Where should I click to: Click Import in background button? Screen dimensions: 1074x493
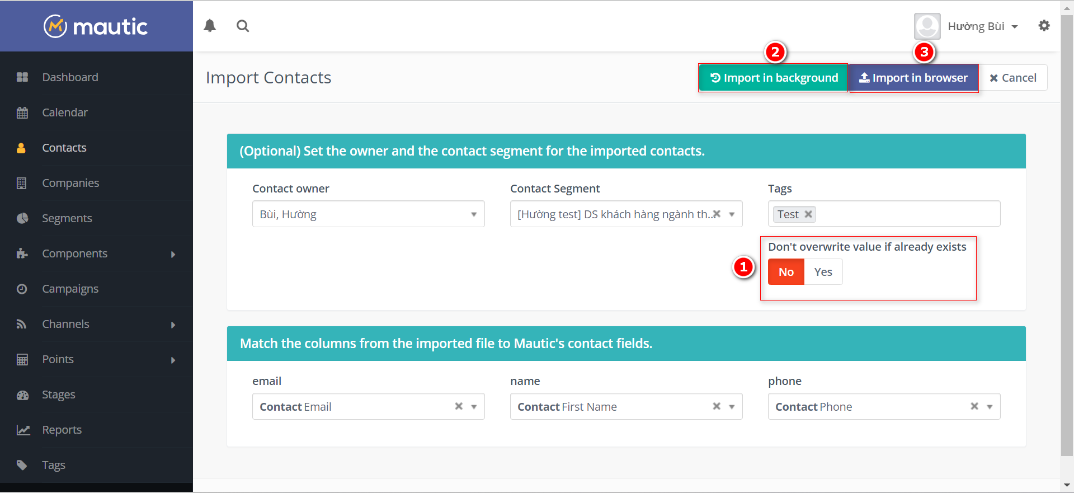[x=774, y=78]
